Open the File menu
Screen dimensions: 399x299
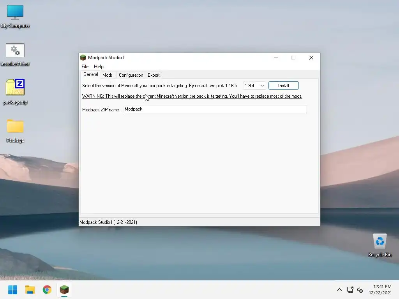tap(85, 67)
